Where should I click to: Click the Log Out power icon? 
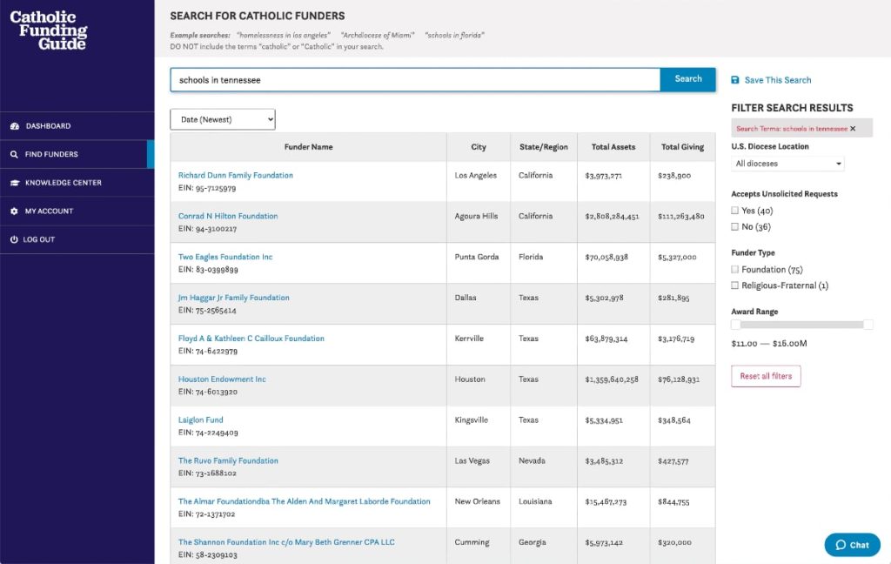coord(14,240)
